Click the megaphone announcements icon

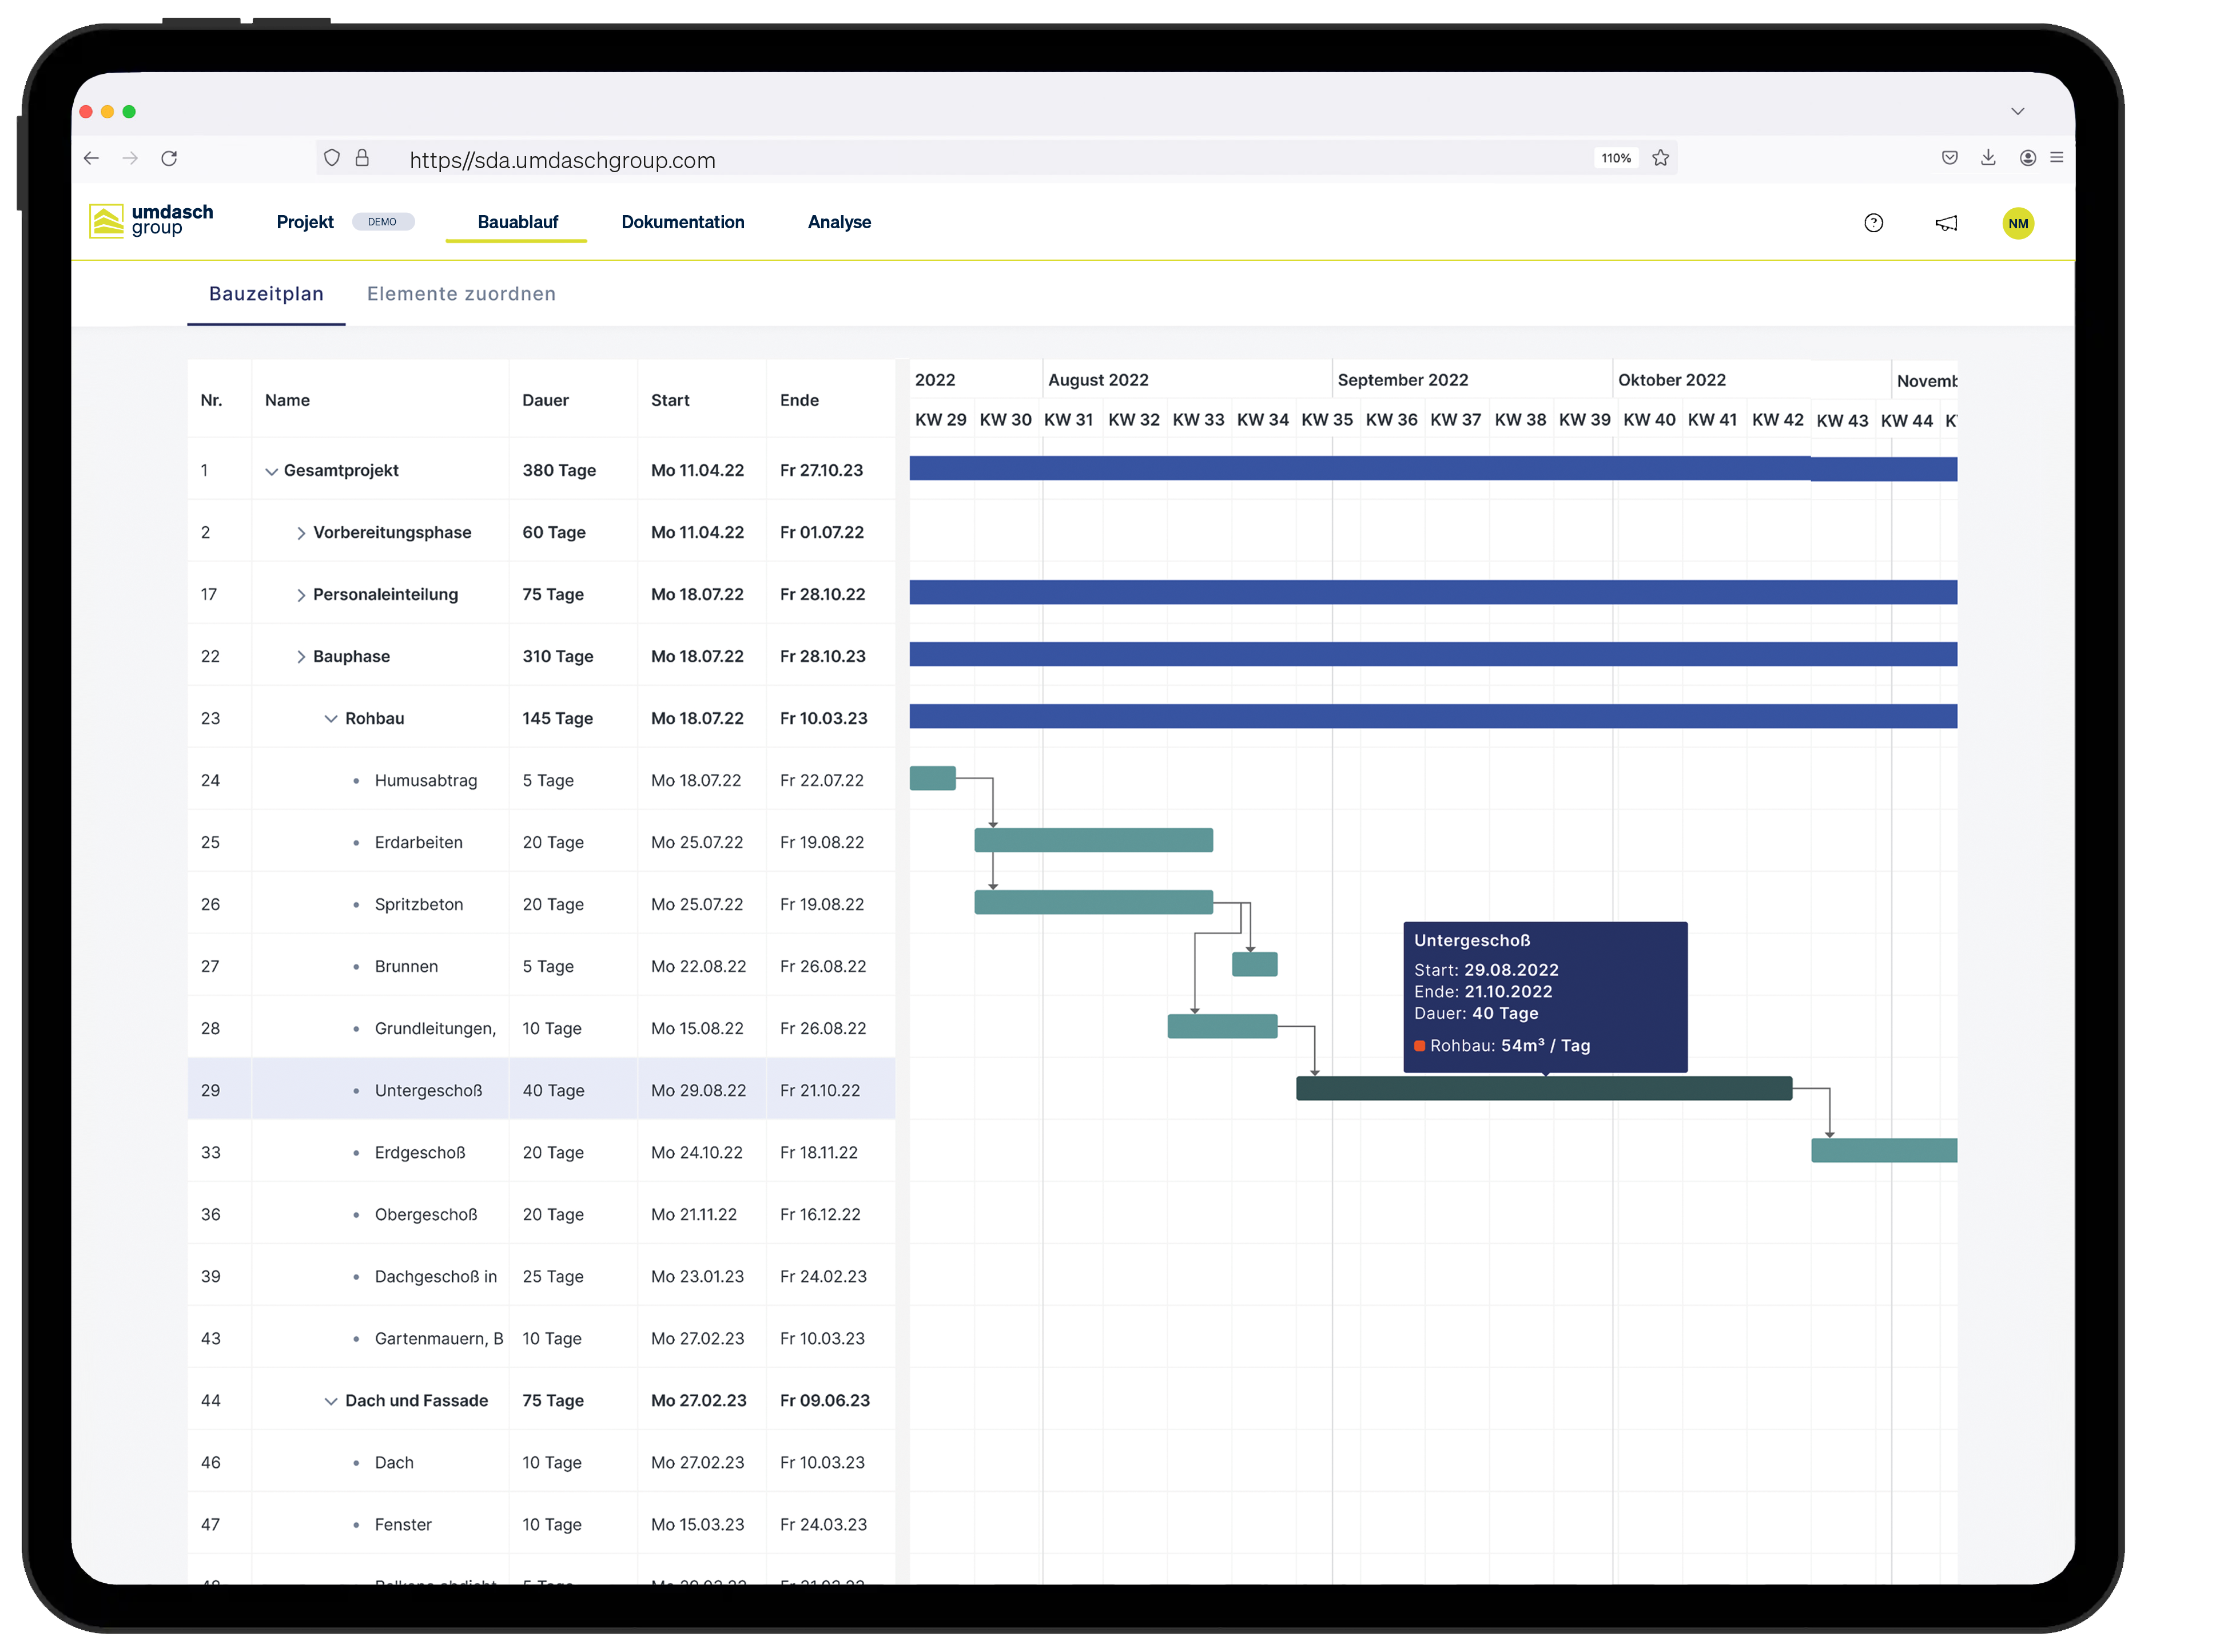pyautogui.click(x=1946, y=223)
